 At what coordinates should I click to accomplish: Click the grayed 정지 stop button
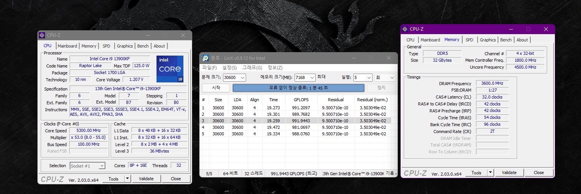coord(381,88)
